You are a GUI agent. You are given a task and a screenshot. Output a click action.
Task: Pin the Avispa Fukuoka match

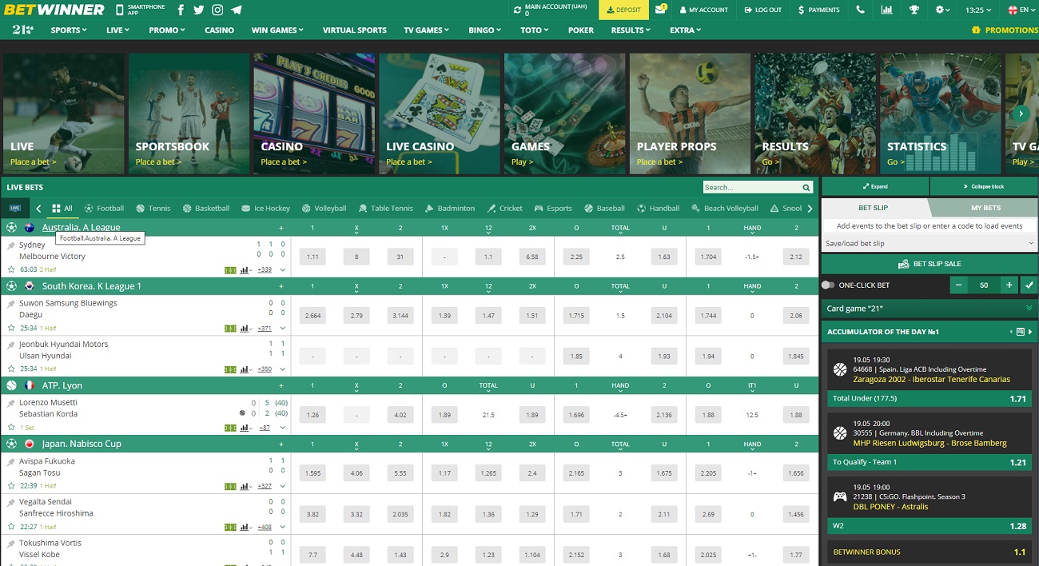[11, 461]
